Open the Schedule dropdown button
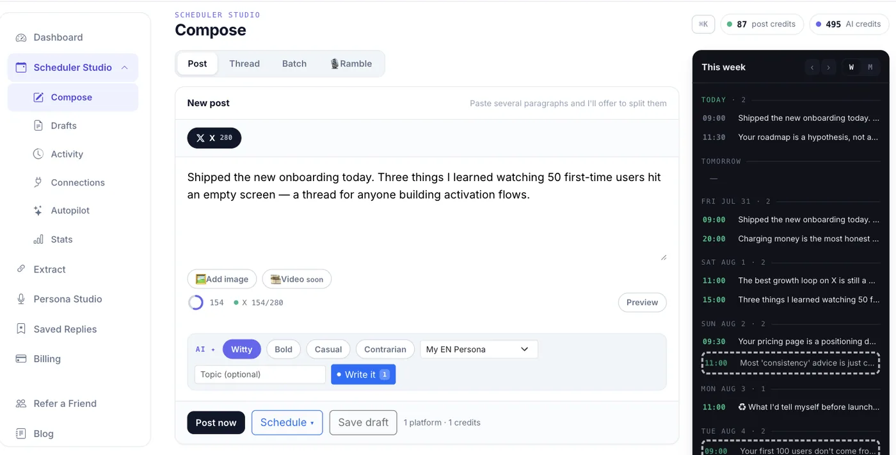 pyautogui.click(x=287, y=422)
